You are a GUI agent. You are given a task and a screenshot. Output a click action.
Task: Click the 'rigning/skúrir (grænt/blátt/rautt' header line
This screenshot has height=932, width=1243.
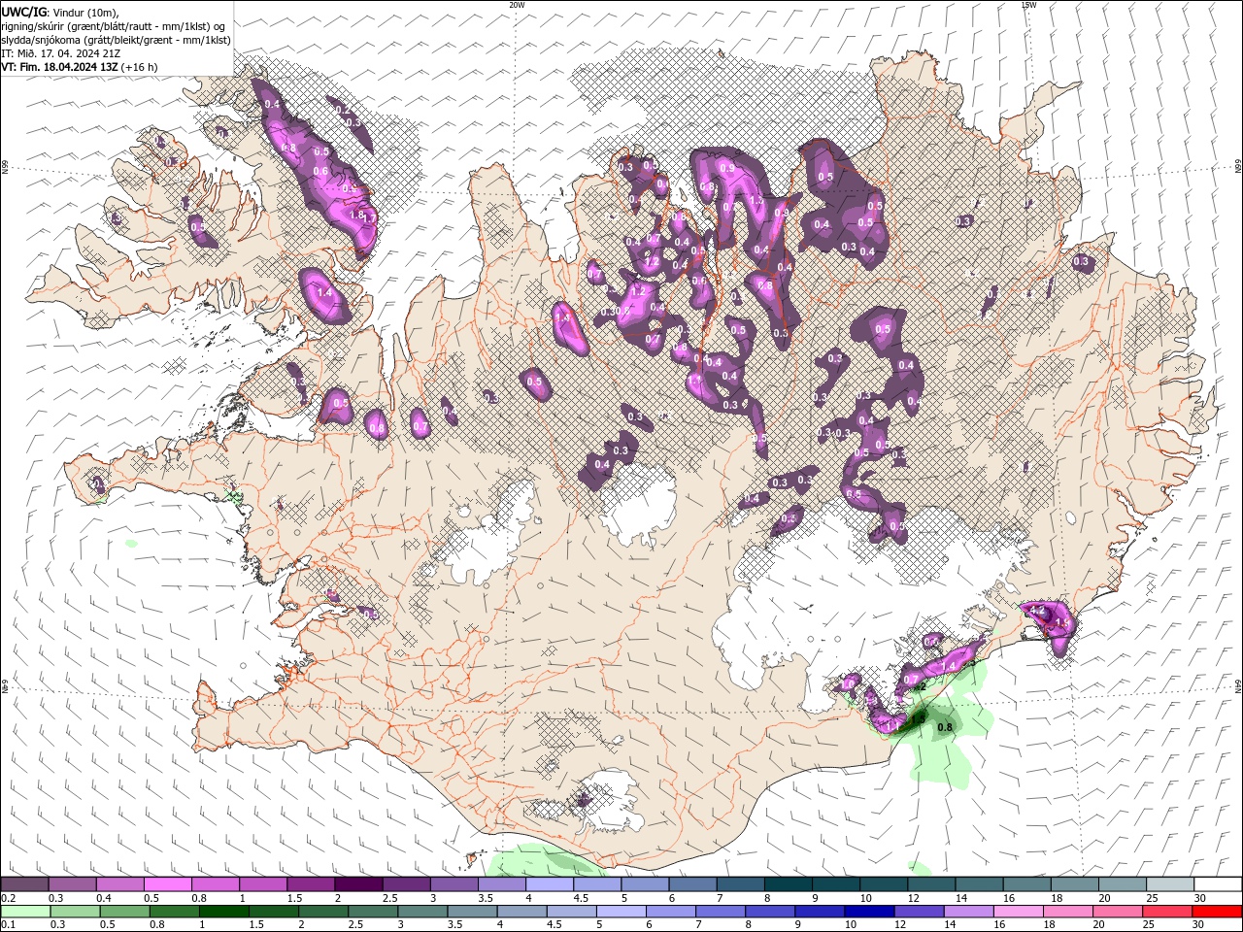(x=115, y=26)
